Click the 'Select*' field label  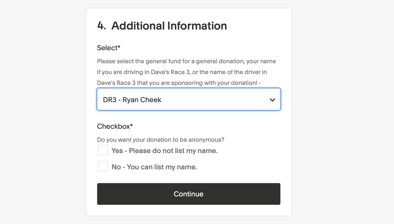coord(108,48)
